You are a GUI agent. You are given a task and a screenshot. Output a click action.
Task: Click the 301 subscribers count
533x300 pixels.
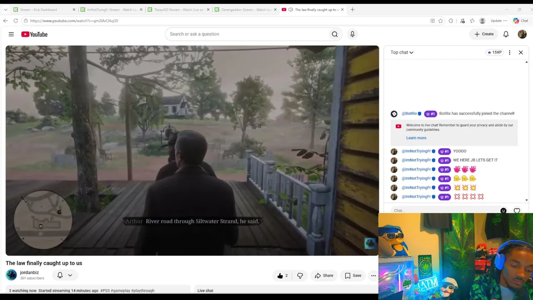pos(32,278)
